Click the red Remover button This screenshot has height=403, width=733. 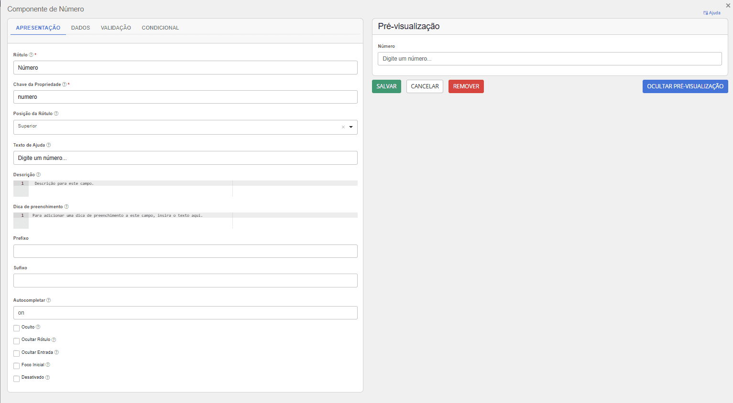(466, 86)
